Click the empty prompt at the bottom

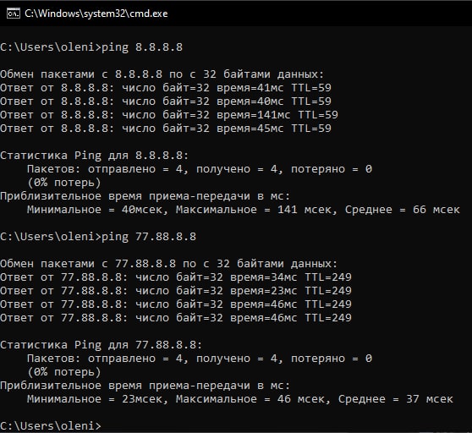point(51,425)
